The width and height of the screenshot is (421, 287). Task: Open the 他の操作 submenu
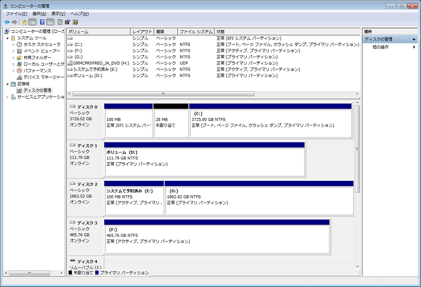(x=390, y=47)
